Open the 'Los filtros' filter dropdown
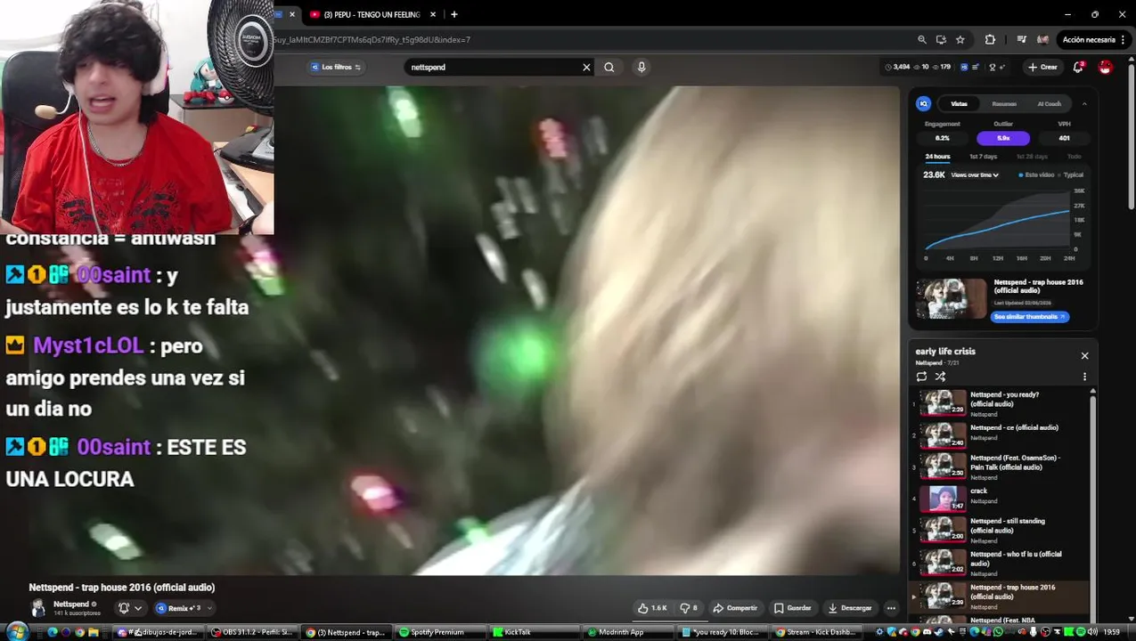The image size is (1136, 641). tap(336, 67)
